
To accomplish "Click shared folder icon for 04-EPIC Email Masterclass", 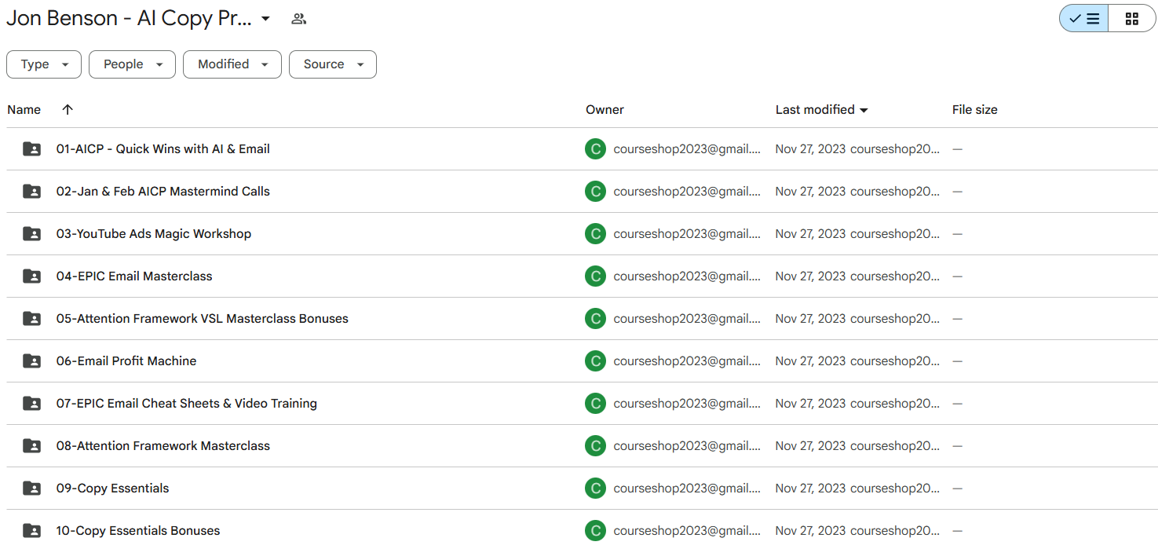I will point(31,276).
